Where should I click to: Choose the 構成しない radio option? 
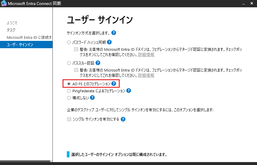[69, 98]
